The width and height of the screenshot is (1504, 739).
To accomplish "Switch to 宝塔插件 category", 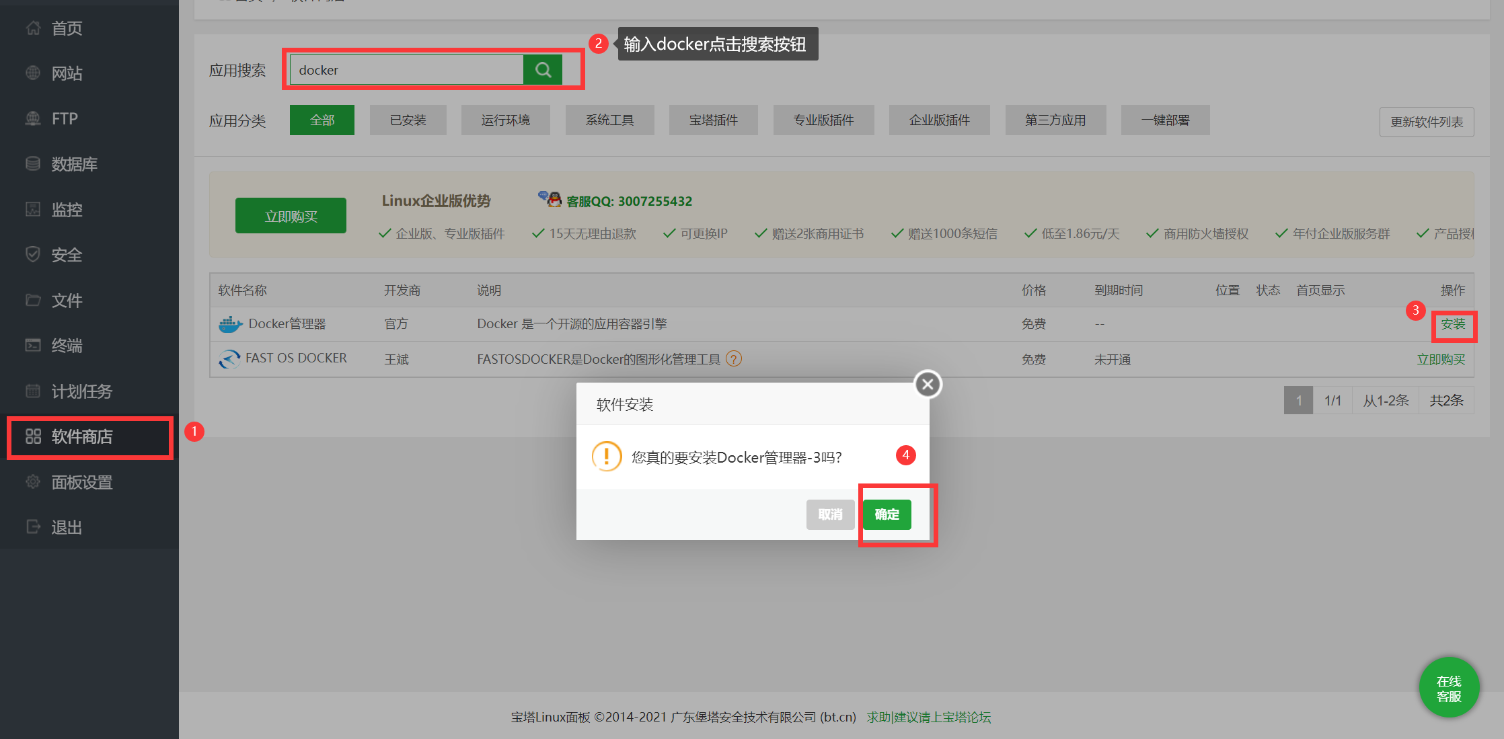I will [714, 120].
